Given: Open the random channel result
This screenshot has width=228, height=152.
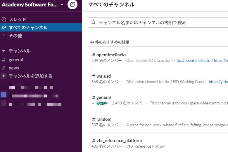Looking at the screenshot, I should pyautogui.click(x=158, y=122).
